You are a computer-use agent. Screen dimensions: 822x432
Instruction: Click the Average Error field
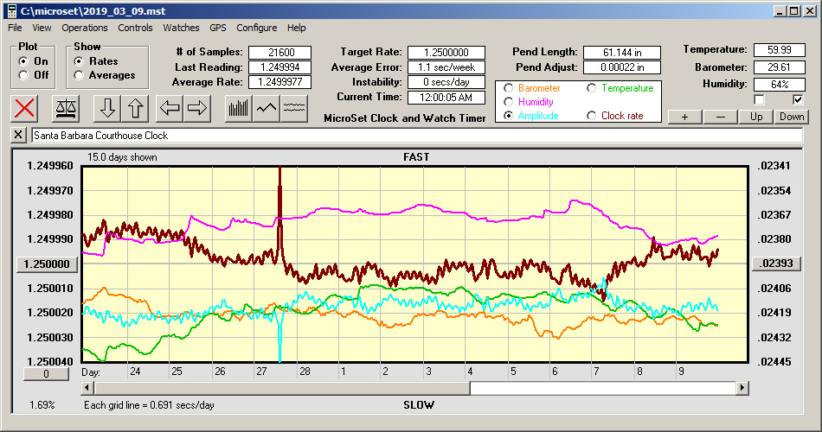[x=446, y=67]
